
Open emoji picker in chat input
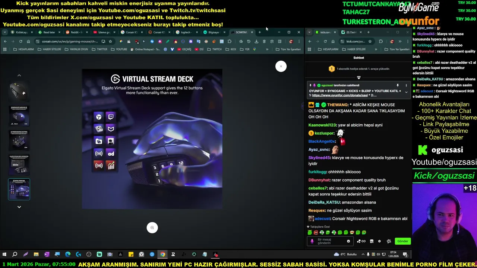[x=348, y=241]
